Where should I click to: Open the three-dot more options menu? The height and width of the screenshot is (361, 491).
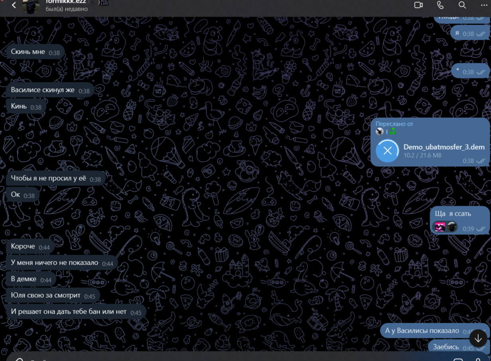point(484,5)
